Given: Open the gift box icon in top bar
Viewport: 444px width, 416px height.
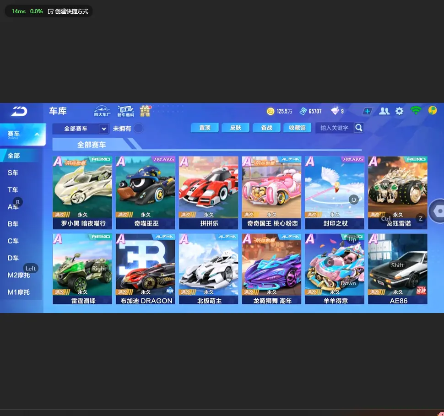Looking at the screenshot, I should 146,111.
